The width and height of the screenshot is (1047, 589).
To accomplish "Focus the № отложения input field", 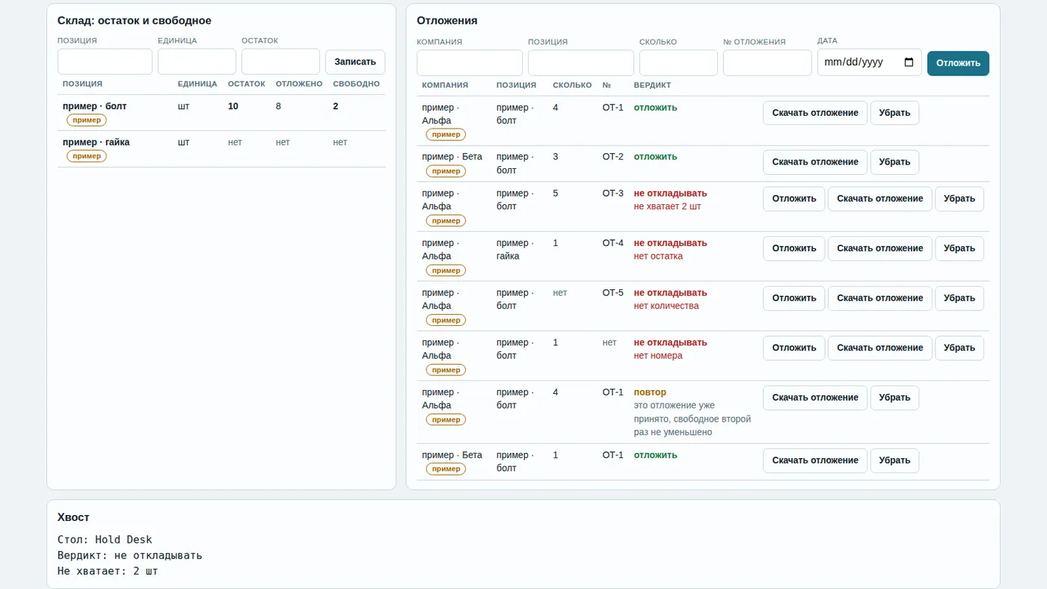I will point(767,63).
